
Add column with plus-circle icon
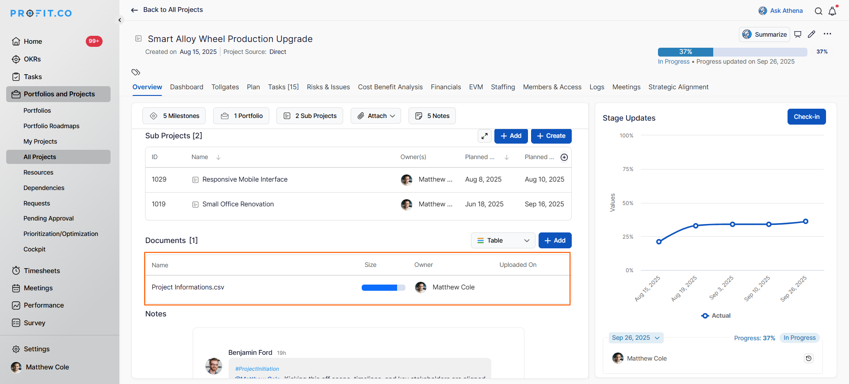(x=564, y=157)
